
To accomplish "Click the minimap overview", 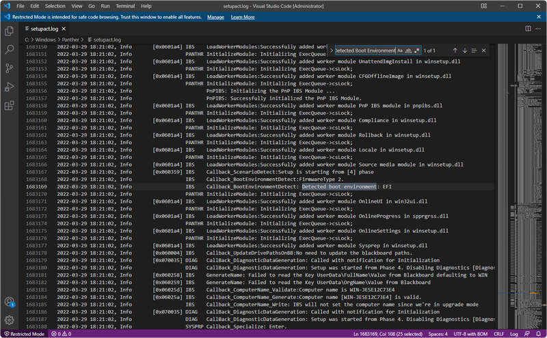I will point(520,186).
